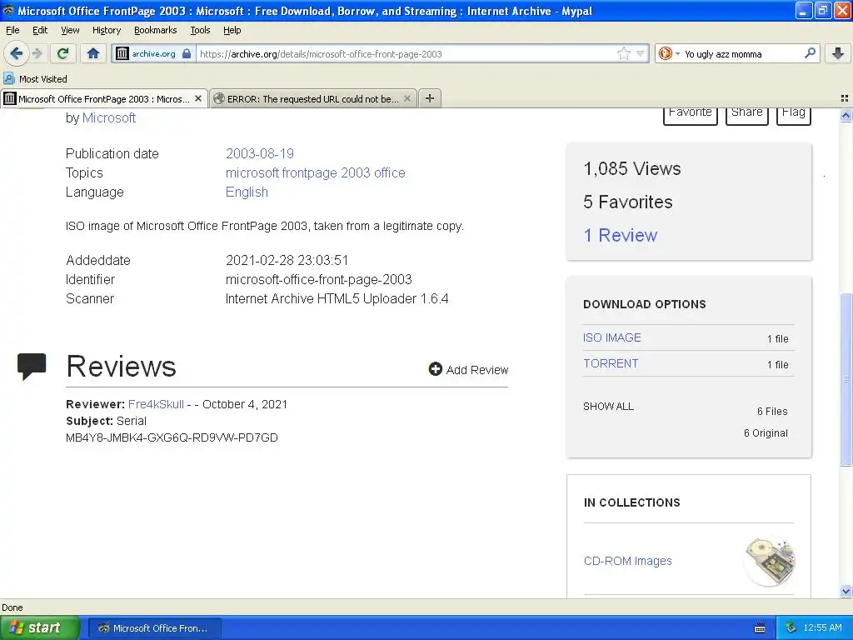Viewport: 853px width, 640px height.
Task: Click the tab groups grid icon
Action: point(845,98)
